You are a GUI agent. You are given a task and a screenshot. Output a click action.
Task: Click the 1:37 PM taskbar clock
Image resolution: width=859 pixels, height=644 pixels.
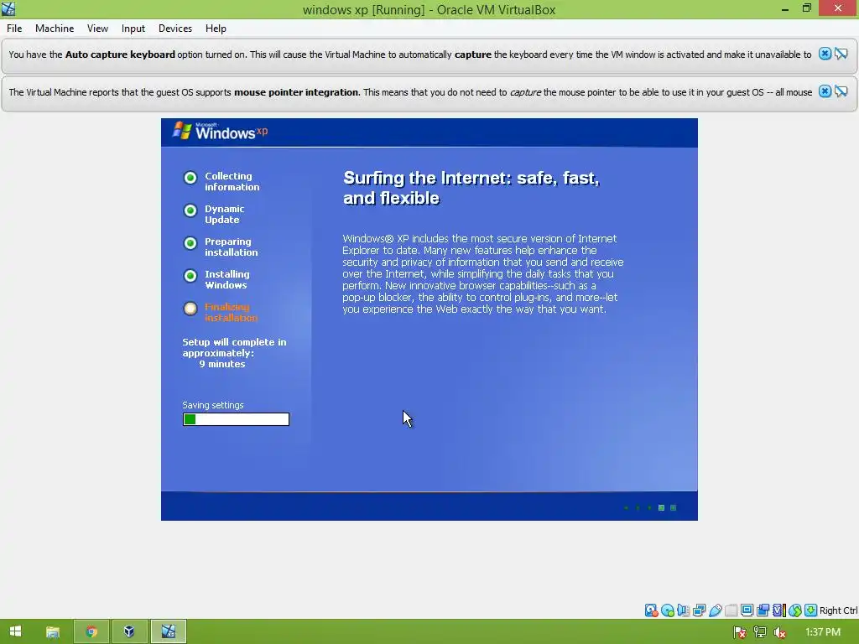pos(823,632)
